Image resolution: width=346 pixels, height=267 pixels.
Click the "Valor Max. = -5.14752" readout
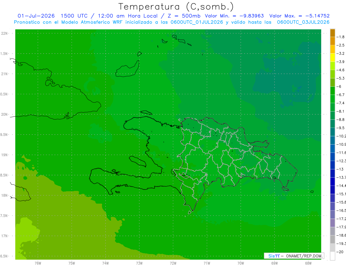(299, 16)
